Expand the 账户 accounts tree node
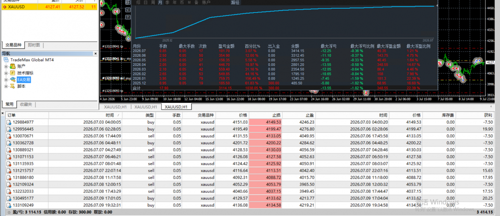 click(x=6, y=66)
